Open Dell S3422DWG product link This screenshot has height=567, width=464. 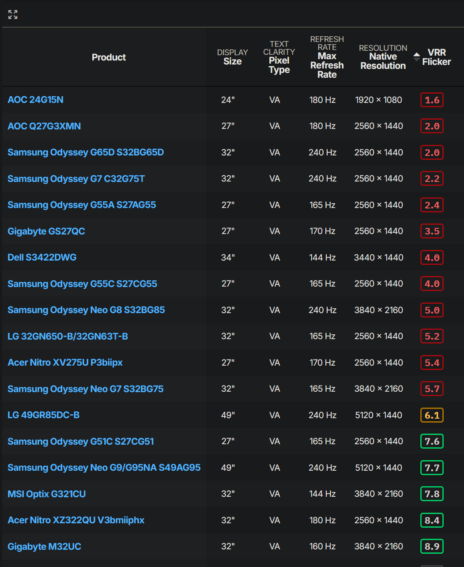point(42,257)
